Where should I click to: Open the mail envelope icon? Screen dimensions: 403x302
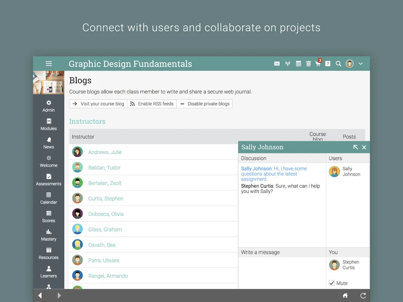(x=277, y=64)
